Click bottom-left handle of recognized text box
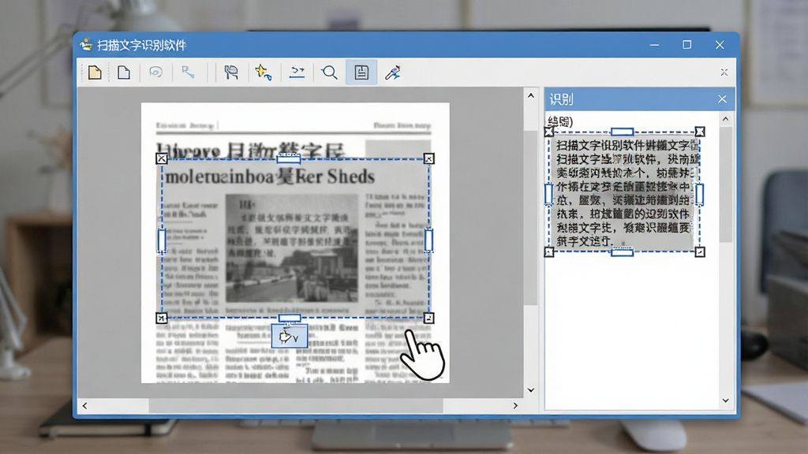The height and width of the screenshot is (454, 808). pos(549,251)
